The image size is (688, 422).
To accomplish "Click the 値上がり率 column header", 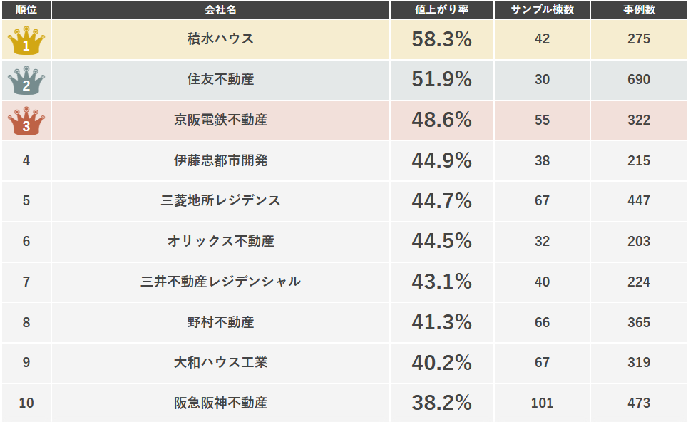I will 442,10.
